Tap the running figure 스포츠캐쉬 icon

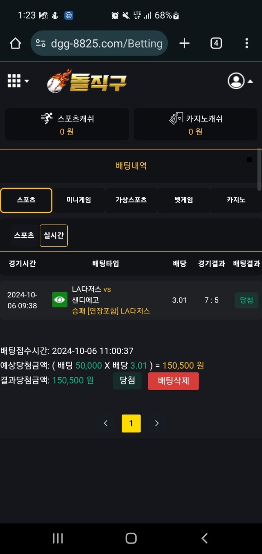coord(46,118)
